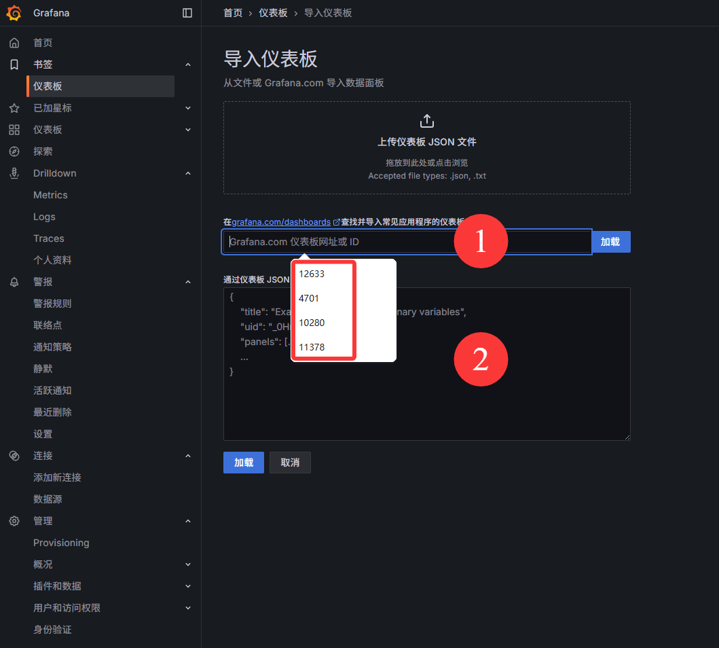The width and height of the screenshot is (719, 648).
Task: Select highlighted 仪表板 bookmark item
Action: 100,86
